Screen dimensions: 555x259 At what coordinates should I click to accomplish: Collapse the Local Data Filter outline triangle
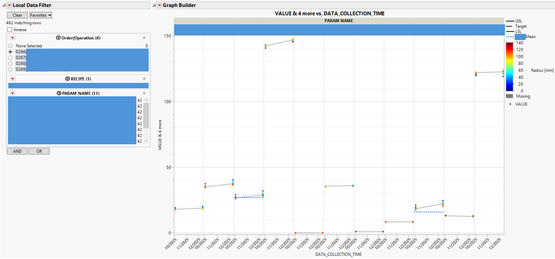(3, 6)
